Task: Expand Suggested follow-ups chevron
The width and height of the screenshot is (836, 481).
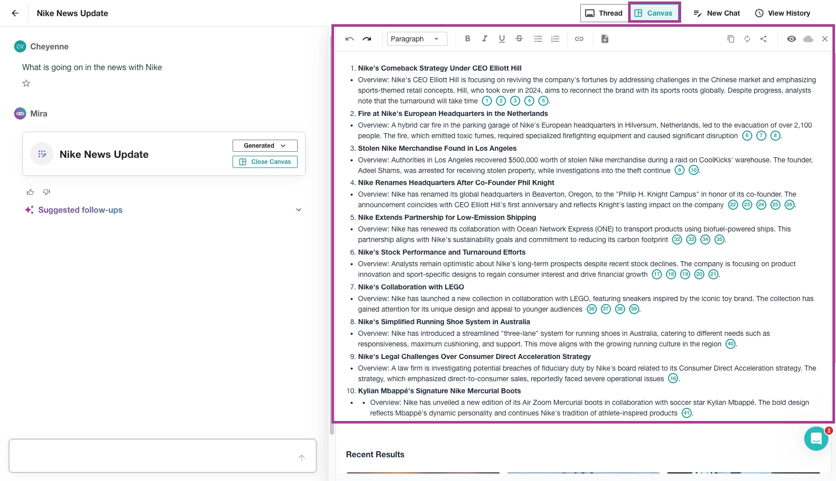Action: [299, 210]
